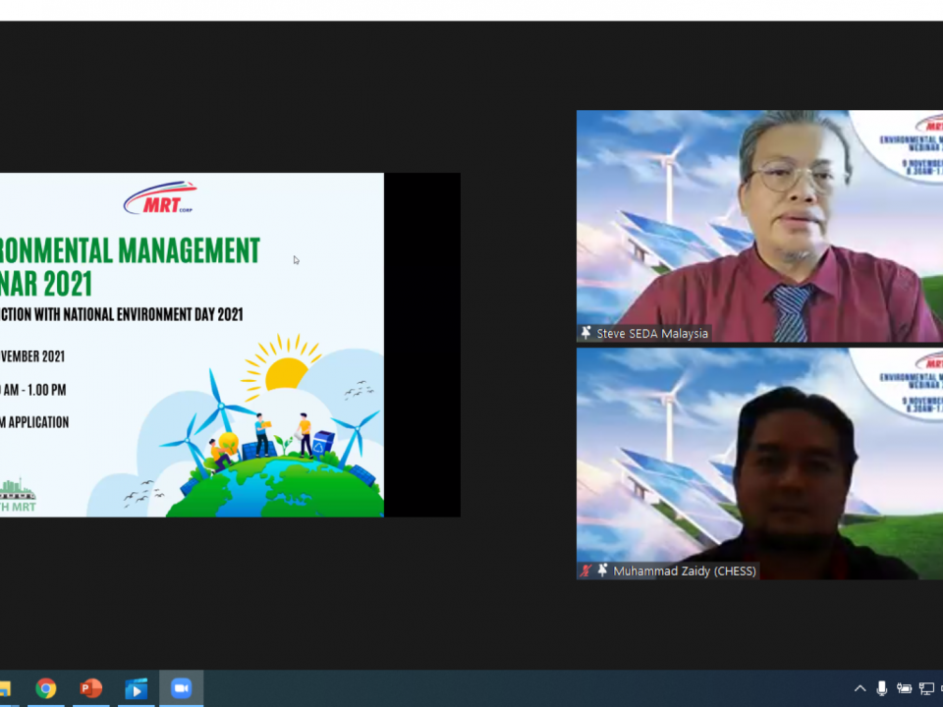Open the Movies & TV taskbar app
This screenshot has width=943, height=707.
click(x=136, y=688)
